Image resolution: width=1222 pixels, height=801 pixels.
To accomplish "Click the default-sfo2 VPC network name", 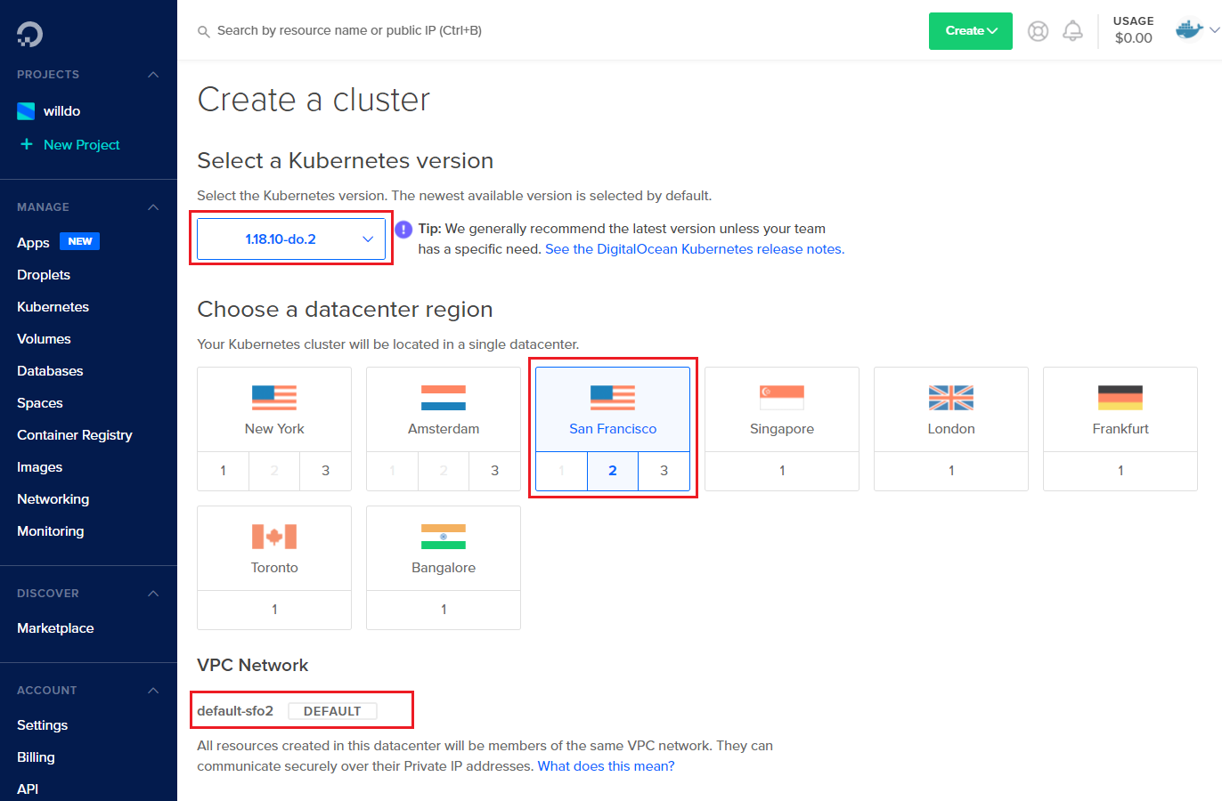I will click(235, 711).
